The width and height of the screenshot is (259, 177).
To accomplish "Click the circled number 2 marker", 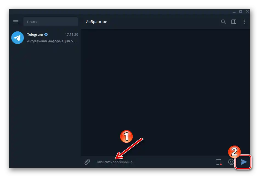I will 235,152.
